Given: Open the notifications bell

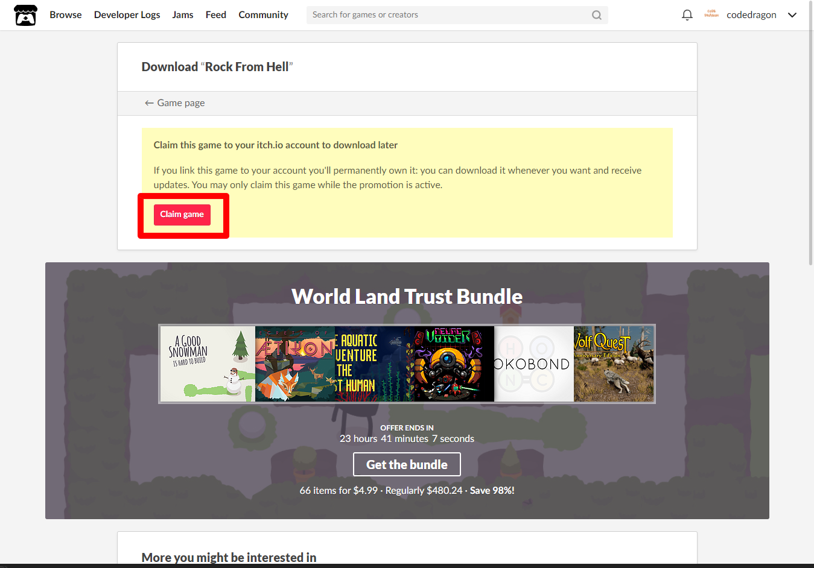Looking at the screenshot, I should click(687, 15).
